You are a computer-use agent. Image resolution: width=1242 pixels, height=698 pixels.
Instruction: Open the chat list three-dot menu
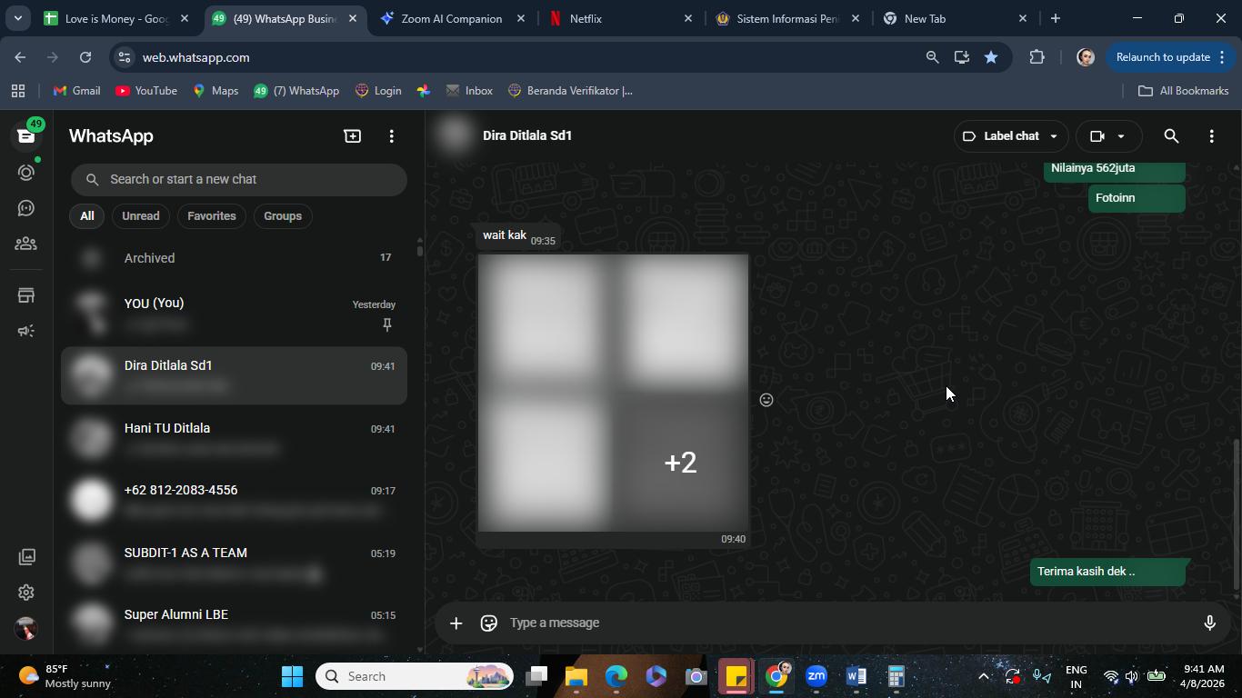(392, 136)
